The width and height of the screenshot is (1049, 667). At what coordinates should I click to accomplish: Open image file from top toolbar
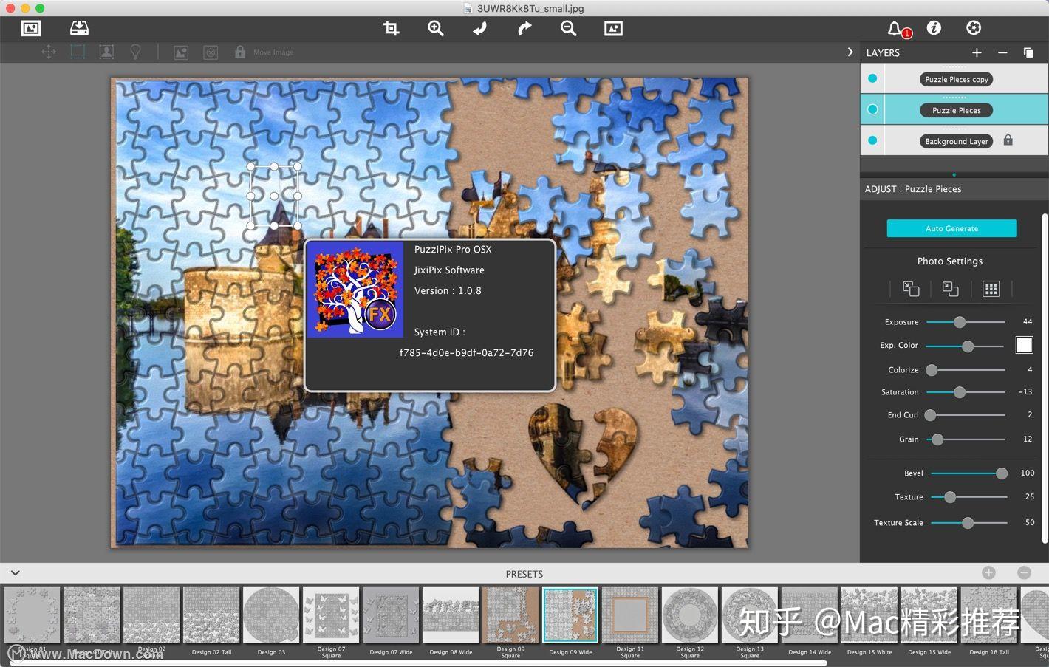tap(31, 28)
